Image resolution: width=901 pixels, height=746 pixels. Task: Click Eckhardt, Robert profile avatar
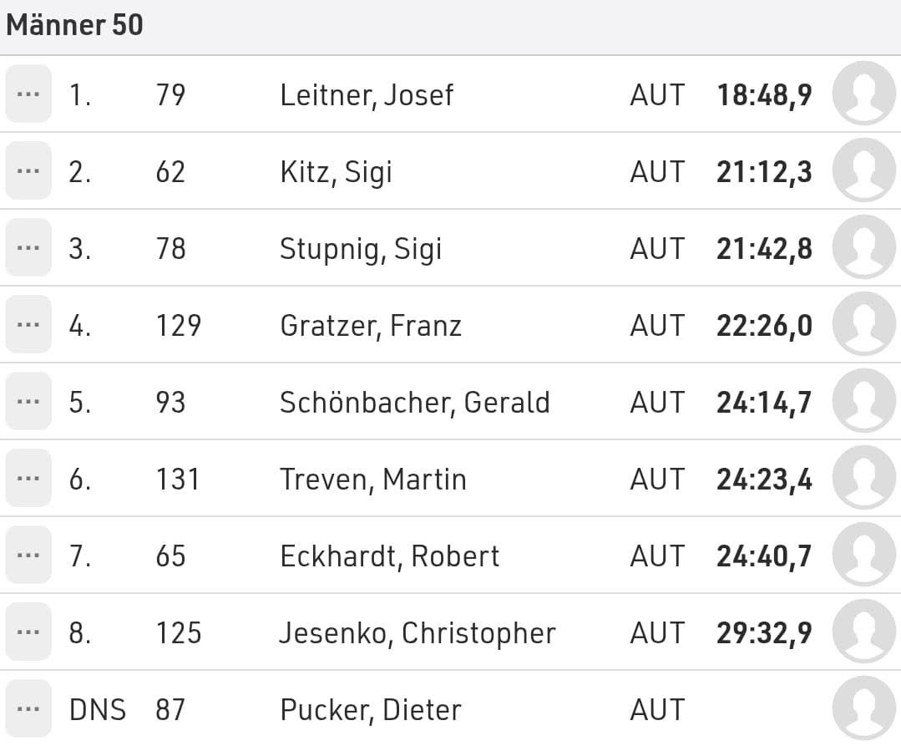[864, 555]
